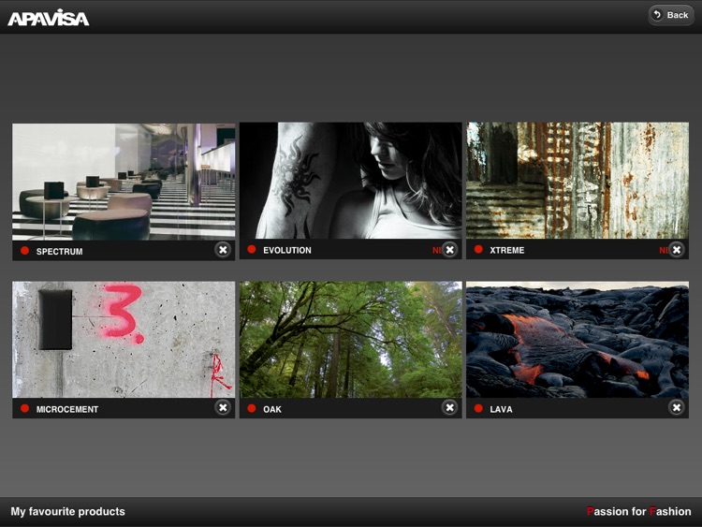Click the red dot beside LAVA
702x527 pixels.
(478, 408)
